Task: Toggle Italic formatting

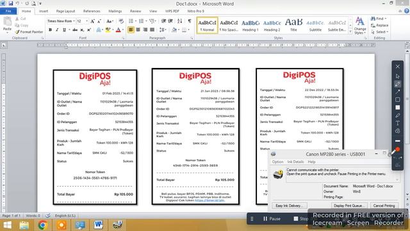Action: (x=57, y=30)
